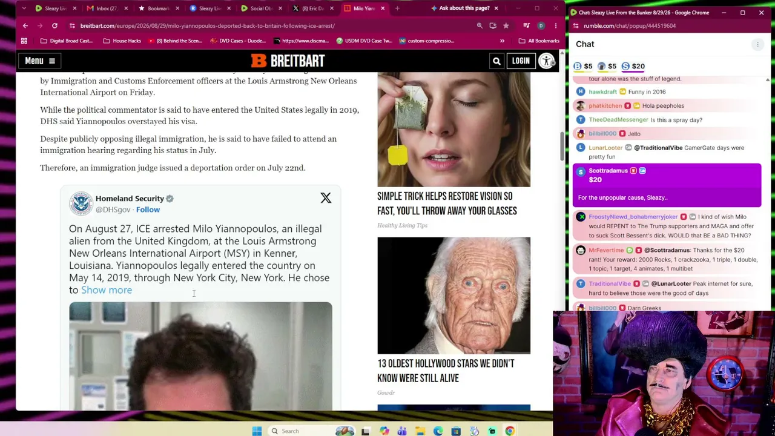Select the first Sleazy Live Rumble tab
The image size is (775, 436).
click(55, 8)
